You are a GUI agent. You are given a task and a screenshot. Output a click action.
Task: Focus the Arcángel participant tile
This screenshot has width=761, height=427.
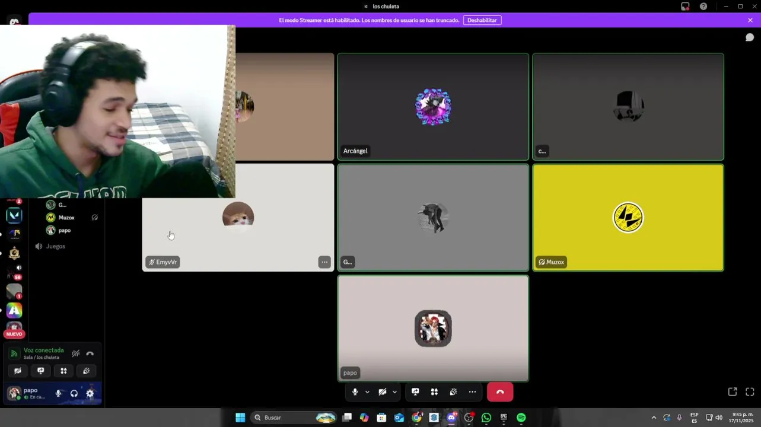433,107
